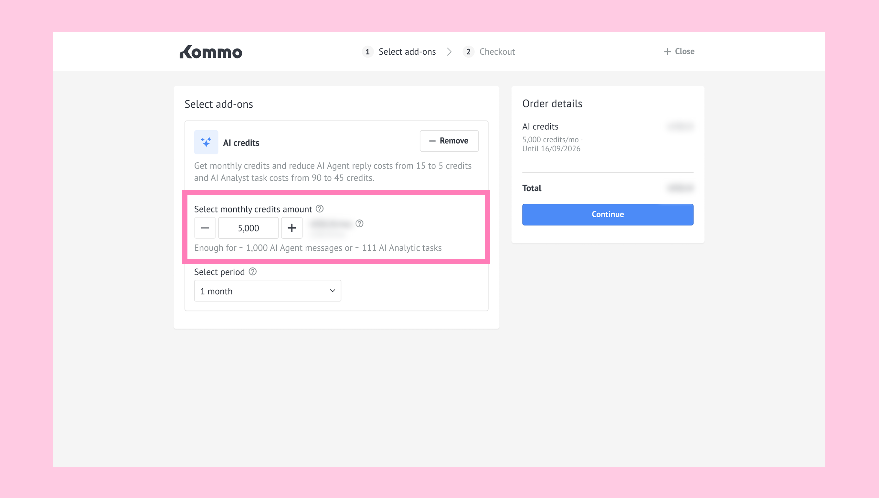Click the 'Get monthly credits and reduce' description
Screen dimensions: 879x498
click(333, 172)
